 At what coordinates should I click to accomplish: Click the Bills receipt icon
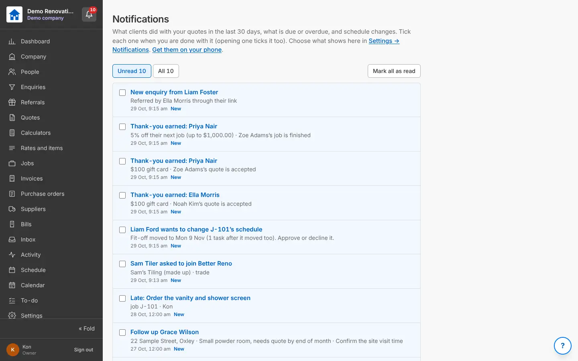tap(12, 224)
